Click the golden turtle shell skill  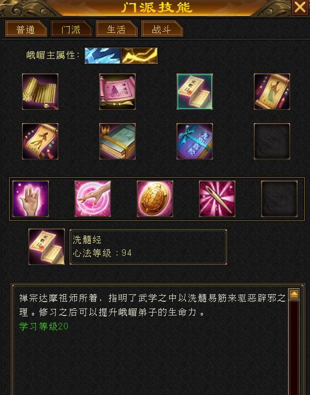click(x=155, y=199)
